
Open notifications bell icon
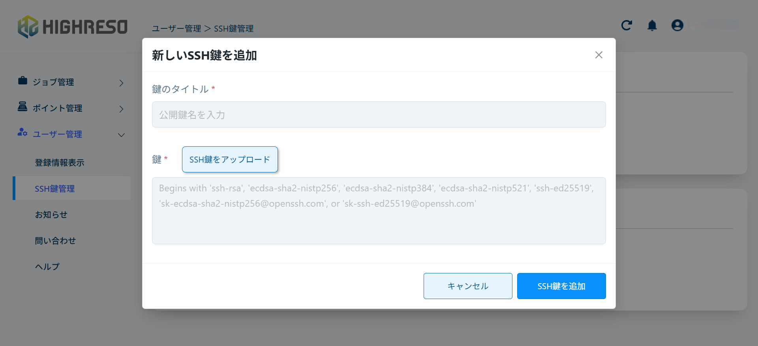click(652, 26)
